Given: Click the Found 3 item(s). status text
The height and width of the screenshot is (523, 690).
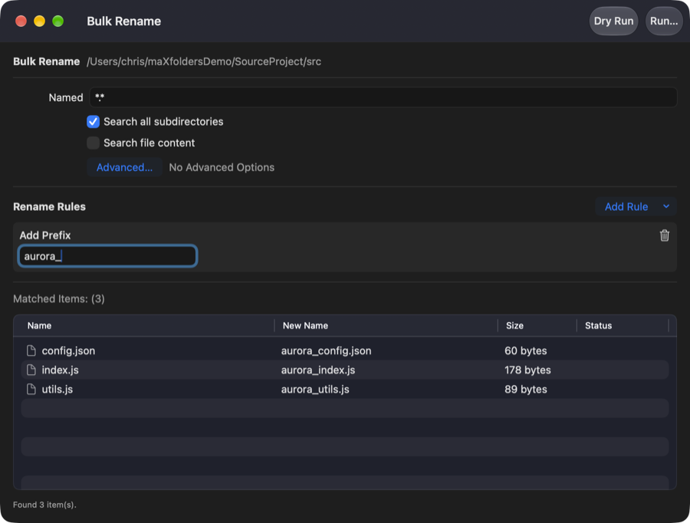Looking at the screenshot, I should click(45, 505).
